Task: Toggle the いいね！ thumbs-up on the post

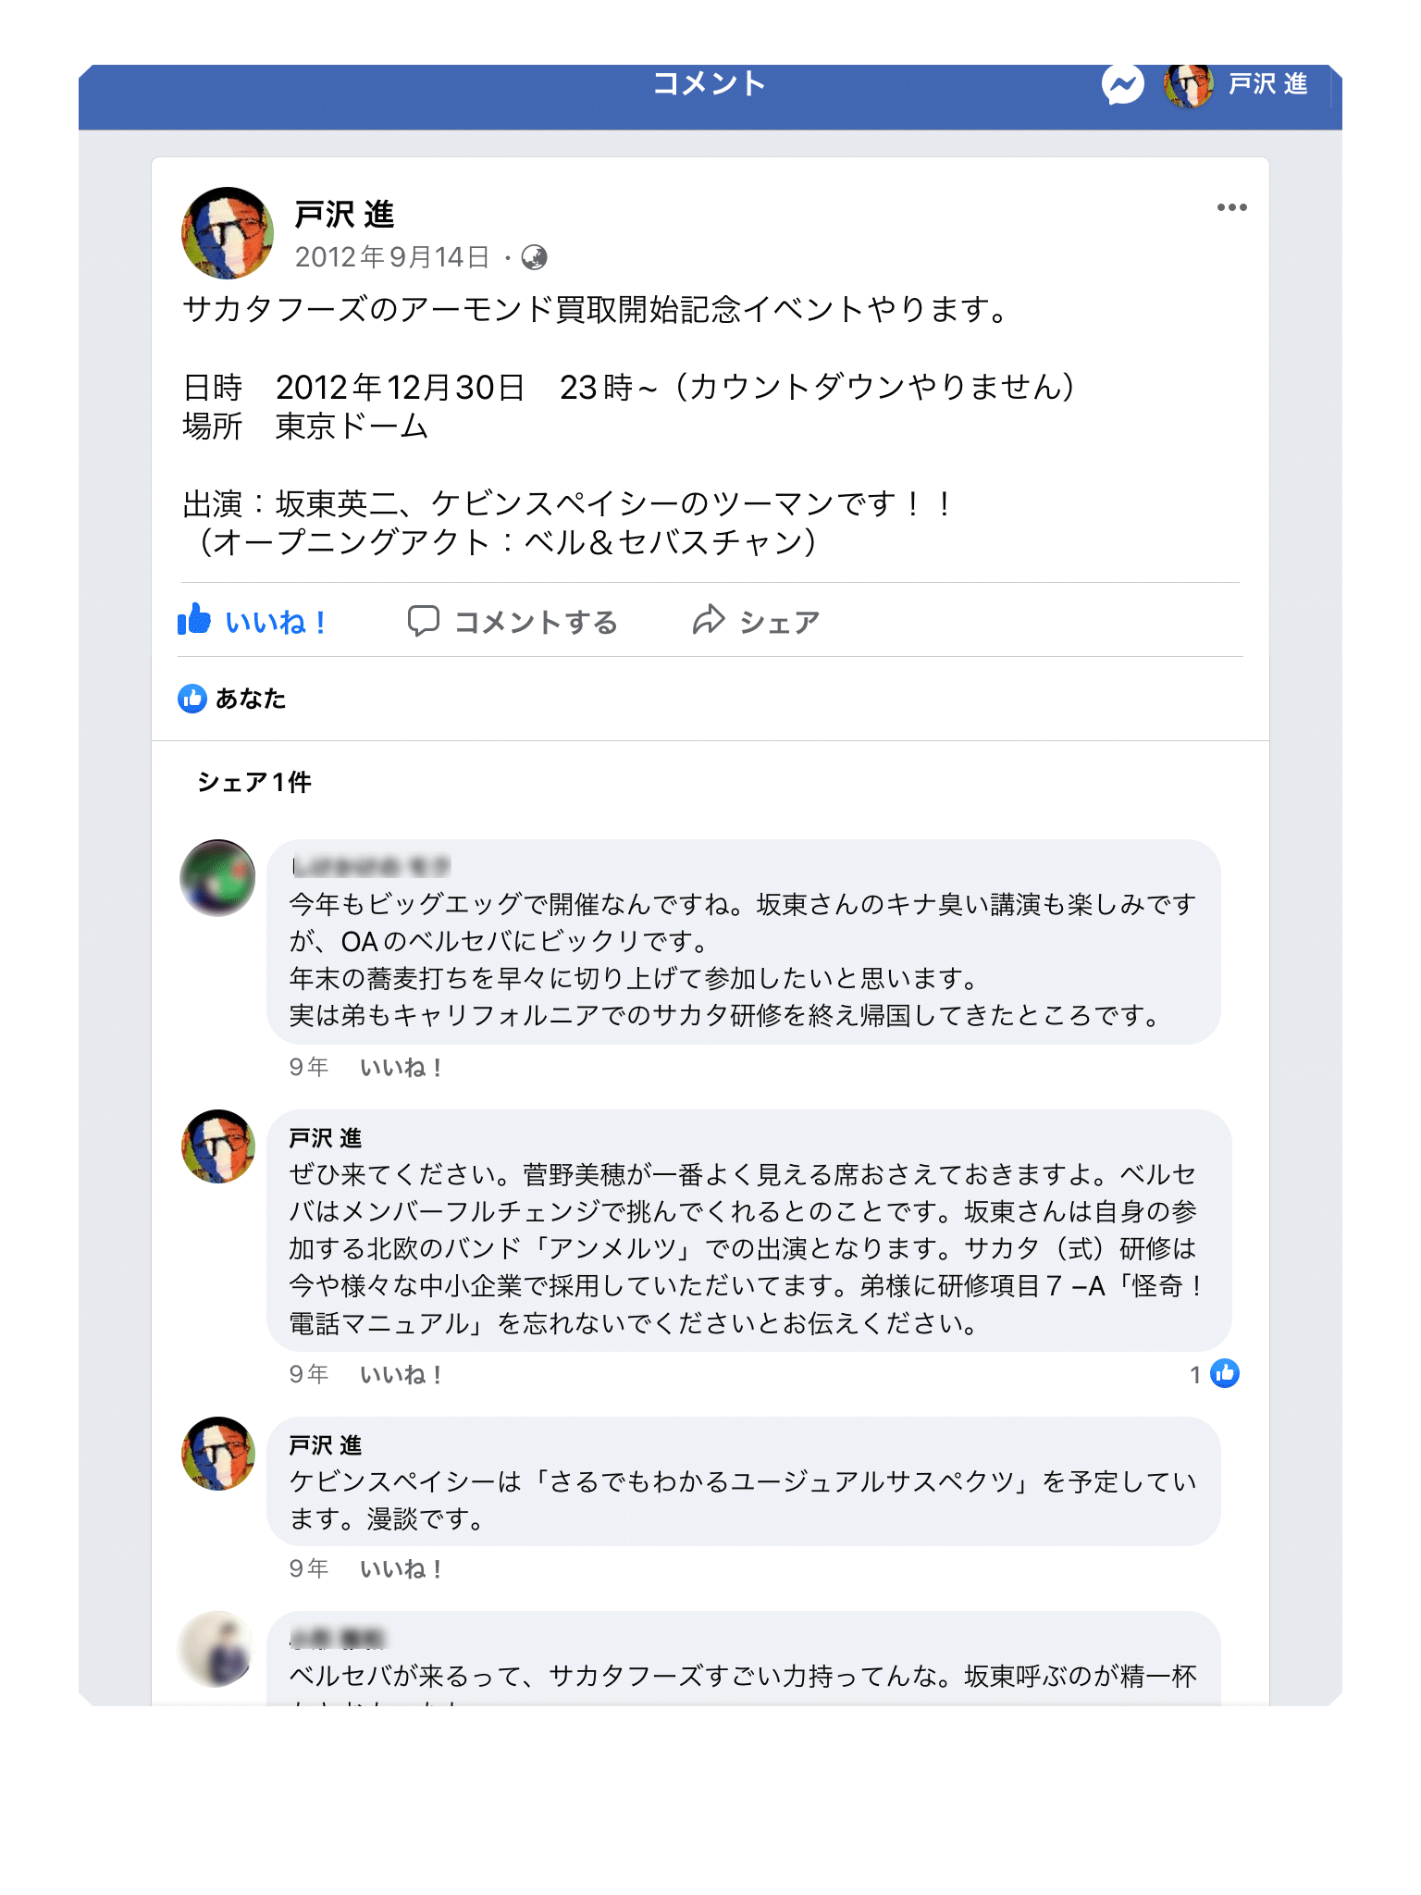Action: pyautogui.click(x=253, y=622)
